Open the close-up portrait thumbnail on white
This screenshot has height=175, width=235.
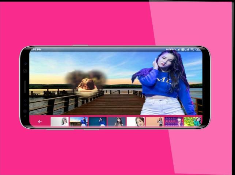coord(136,122)
